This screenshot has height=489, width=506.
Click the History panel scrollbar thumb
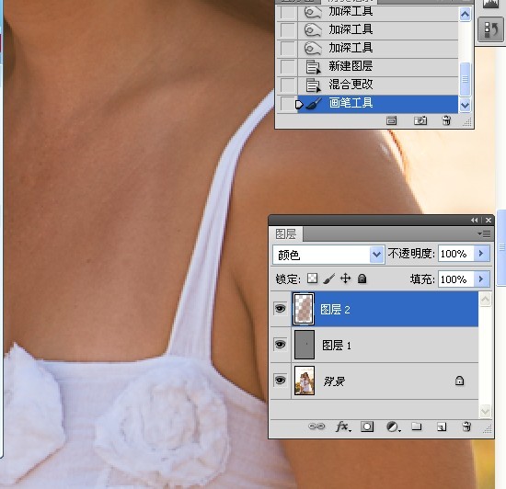click(465, 79)
